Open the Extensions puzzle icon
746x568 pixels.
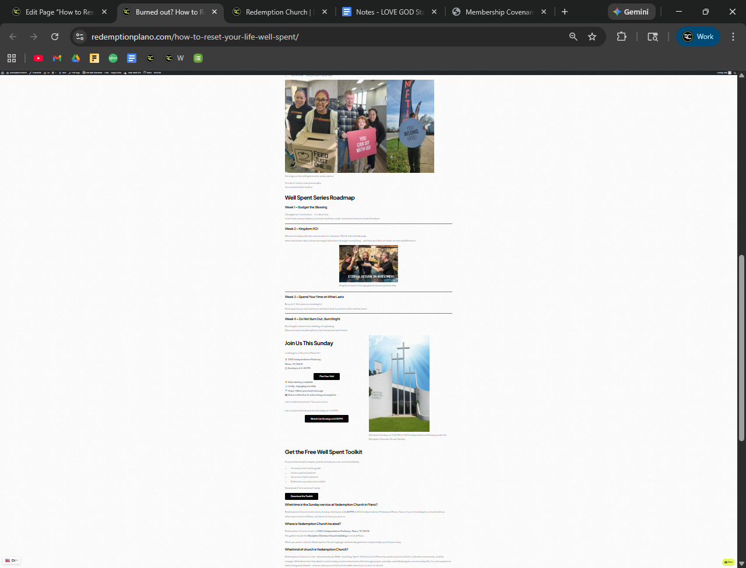click(621, 37)
